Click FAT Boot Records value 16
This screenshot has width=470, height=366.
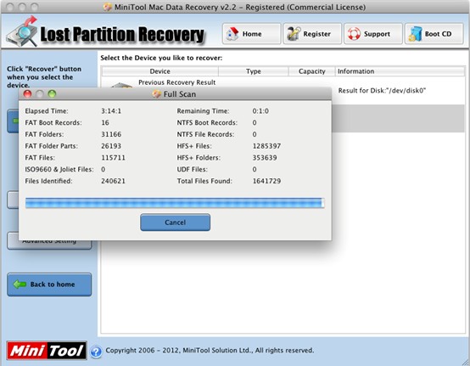coord(105,122)
